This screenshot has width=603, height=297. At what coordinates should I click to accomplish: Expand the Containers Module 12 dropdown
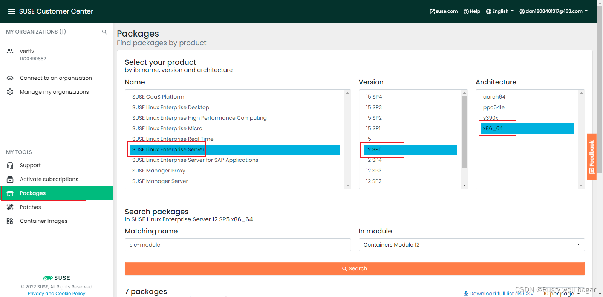click(x=471, y=245)
